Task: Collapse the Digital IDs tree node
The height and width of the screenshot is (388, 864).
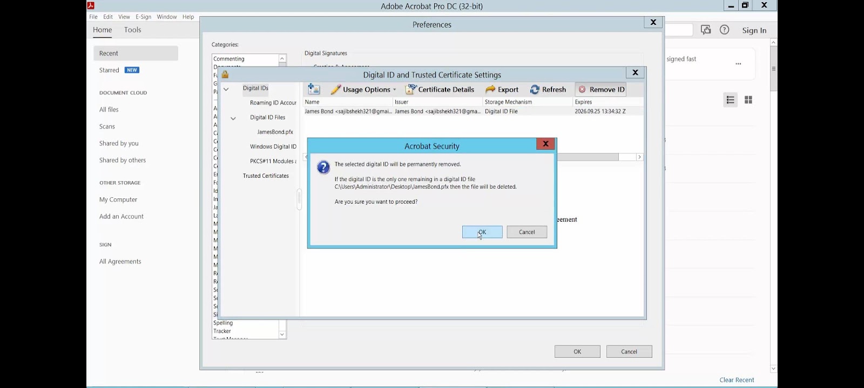Action: (226, 89)
